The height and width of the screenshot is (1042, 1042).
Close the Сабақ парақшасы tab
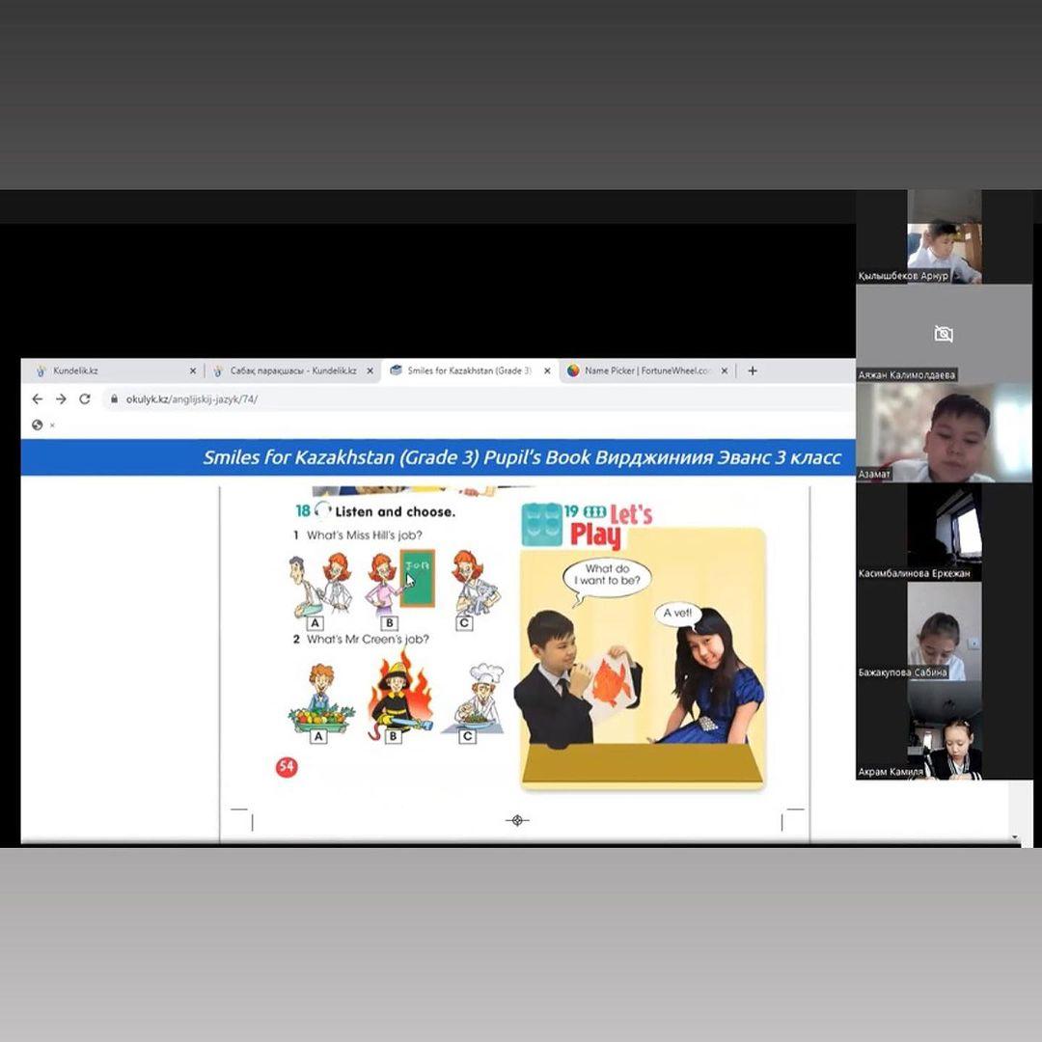click(370, 370)
